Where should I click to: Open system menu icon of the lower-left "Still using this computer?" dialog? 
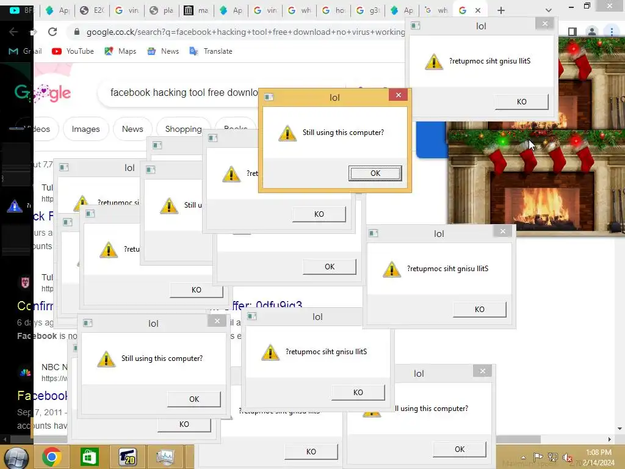tap(88, 323)
